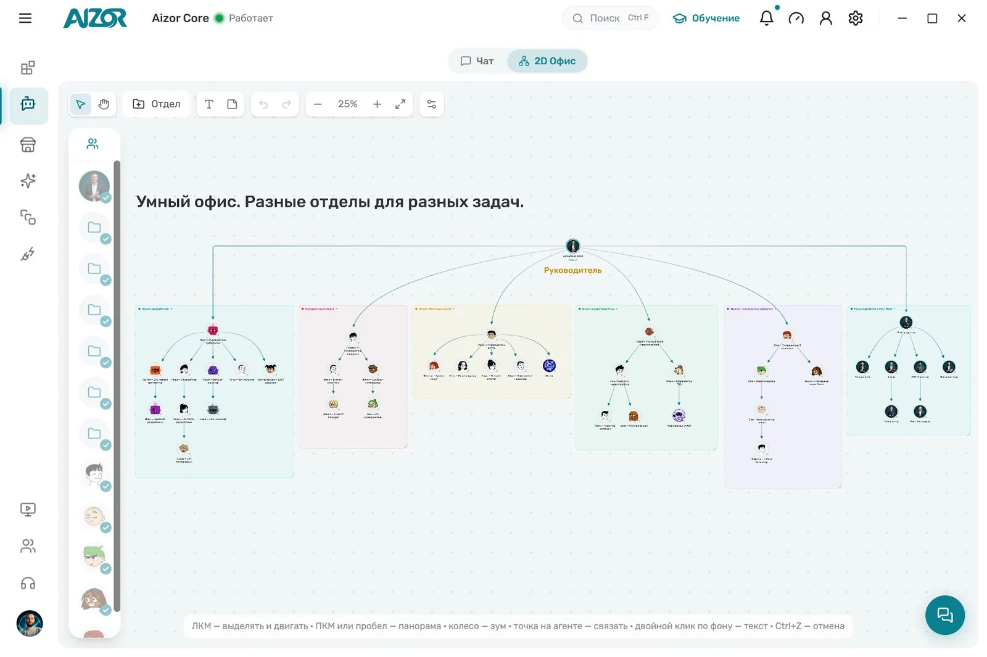Open the plug integrations icon in sidebar
Viewport: 987px width, 657px height.
coord(28,254)
